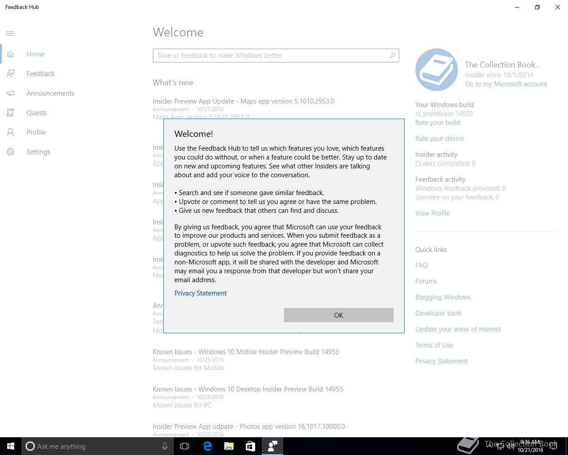Go to Feedback section
The image size is (568, 455).
tap(40, 74)
